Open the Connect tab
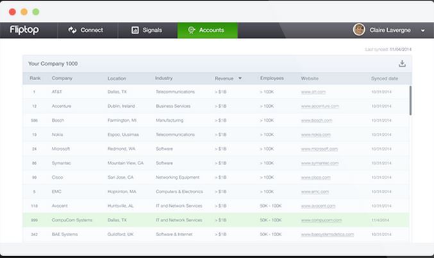The image size is (434, 258). pyautogui.click(x=87, y=30)
